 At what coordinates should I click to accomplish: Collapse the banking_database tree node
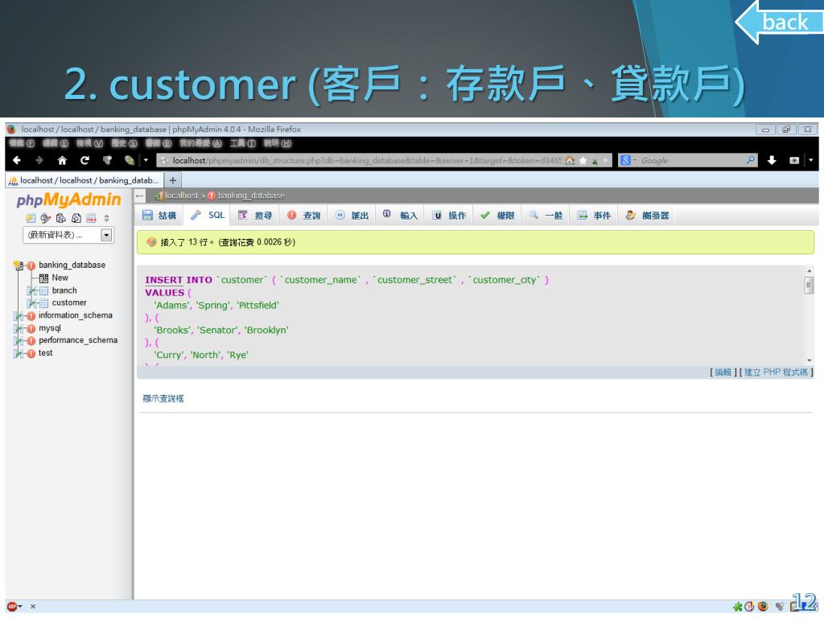[x=19, y=266]
